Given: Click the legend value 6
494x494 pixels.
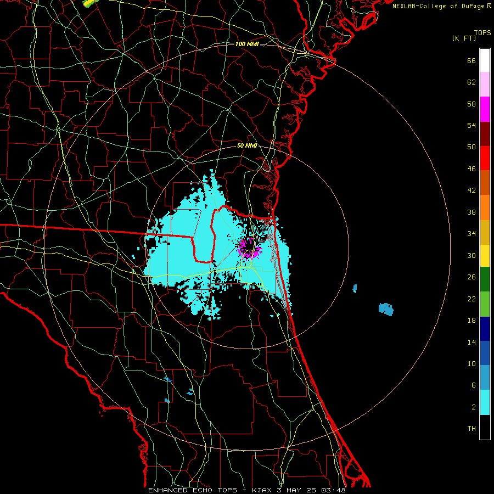Looking at the screenshot, I should click(474, 385).
